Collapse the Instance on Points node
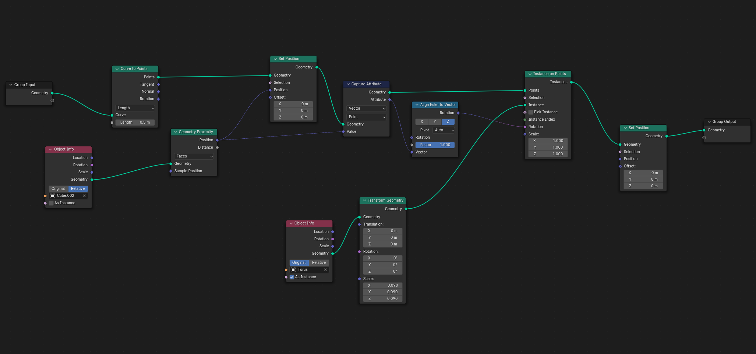756x354 pixels. point(530,74)
